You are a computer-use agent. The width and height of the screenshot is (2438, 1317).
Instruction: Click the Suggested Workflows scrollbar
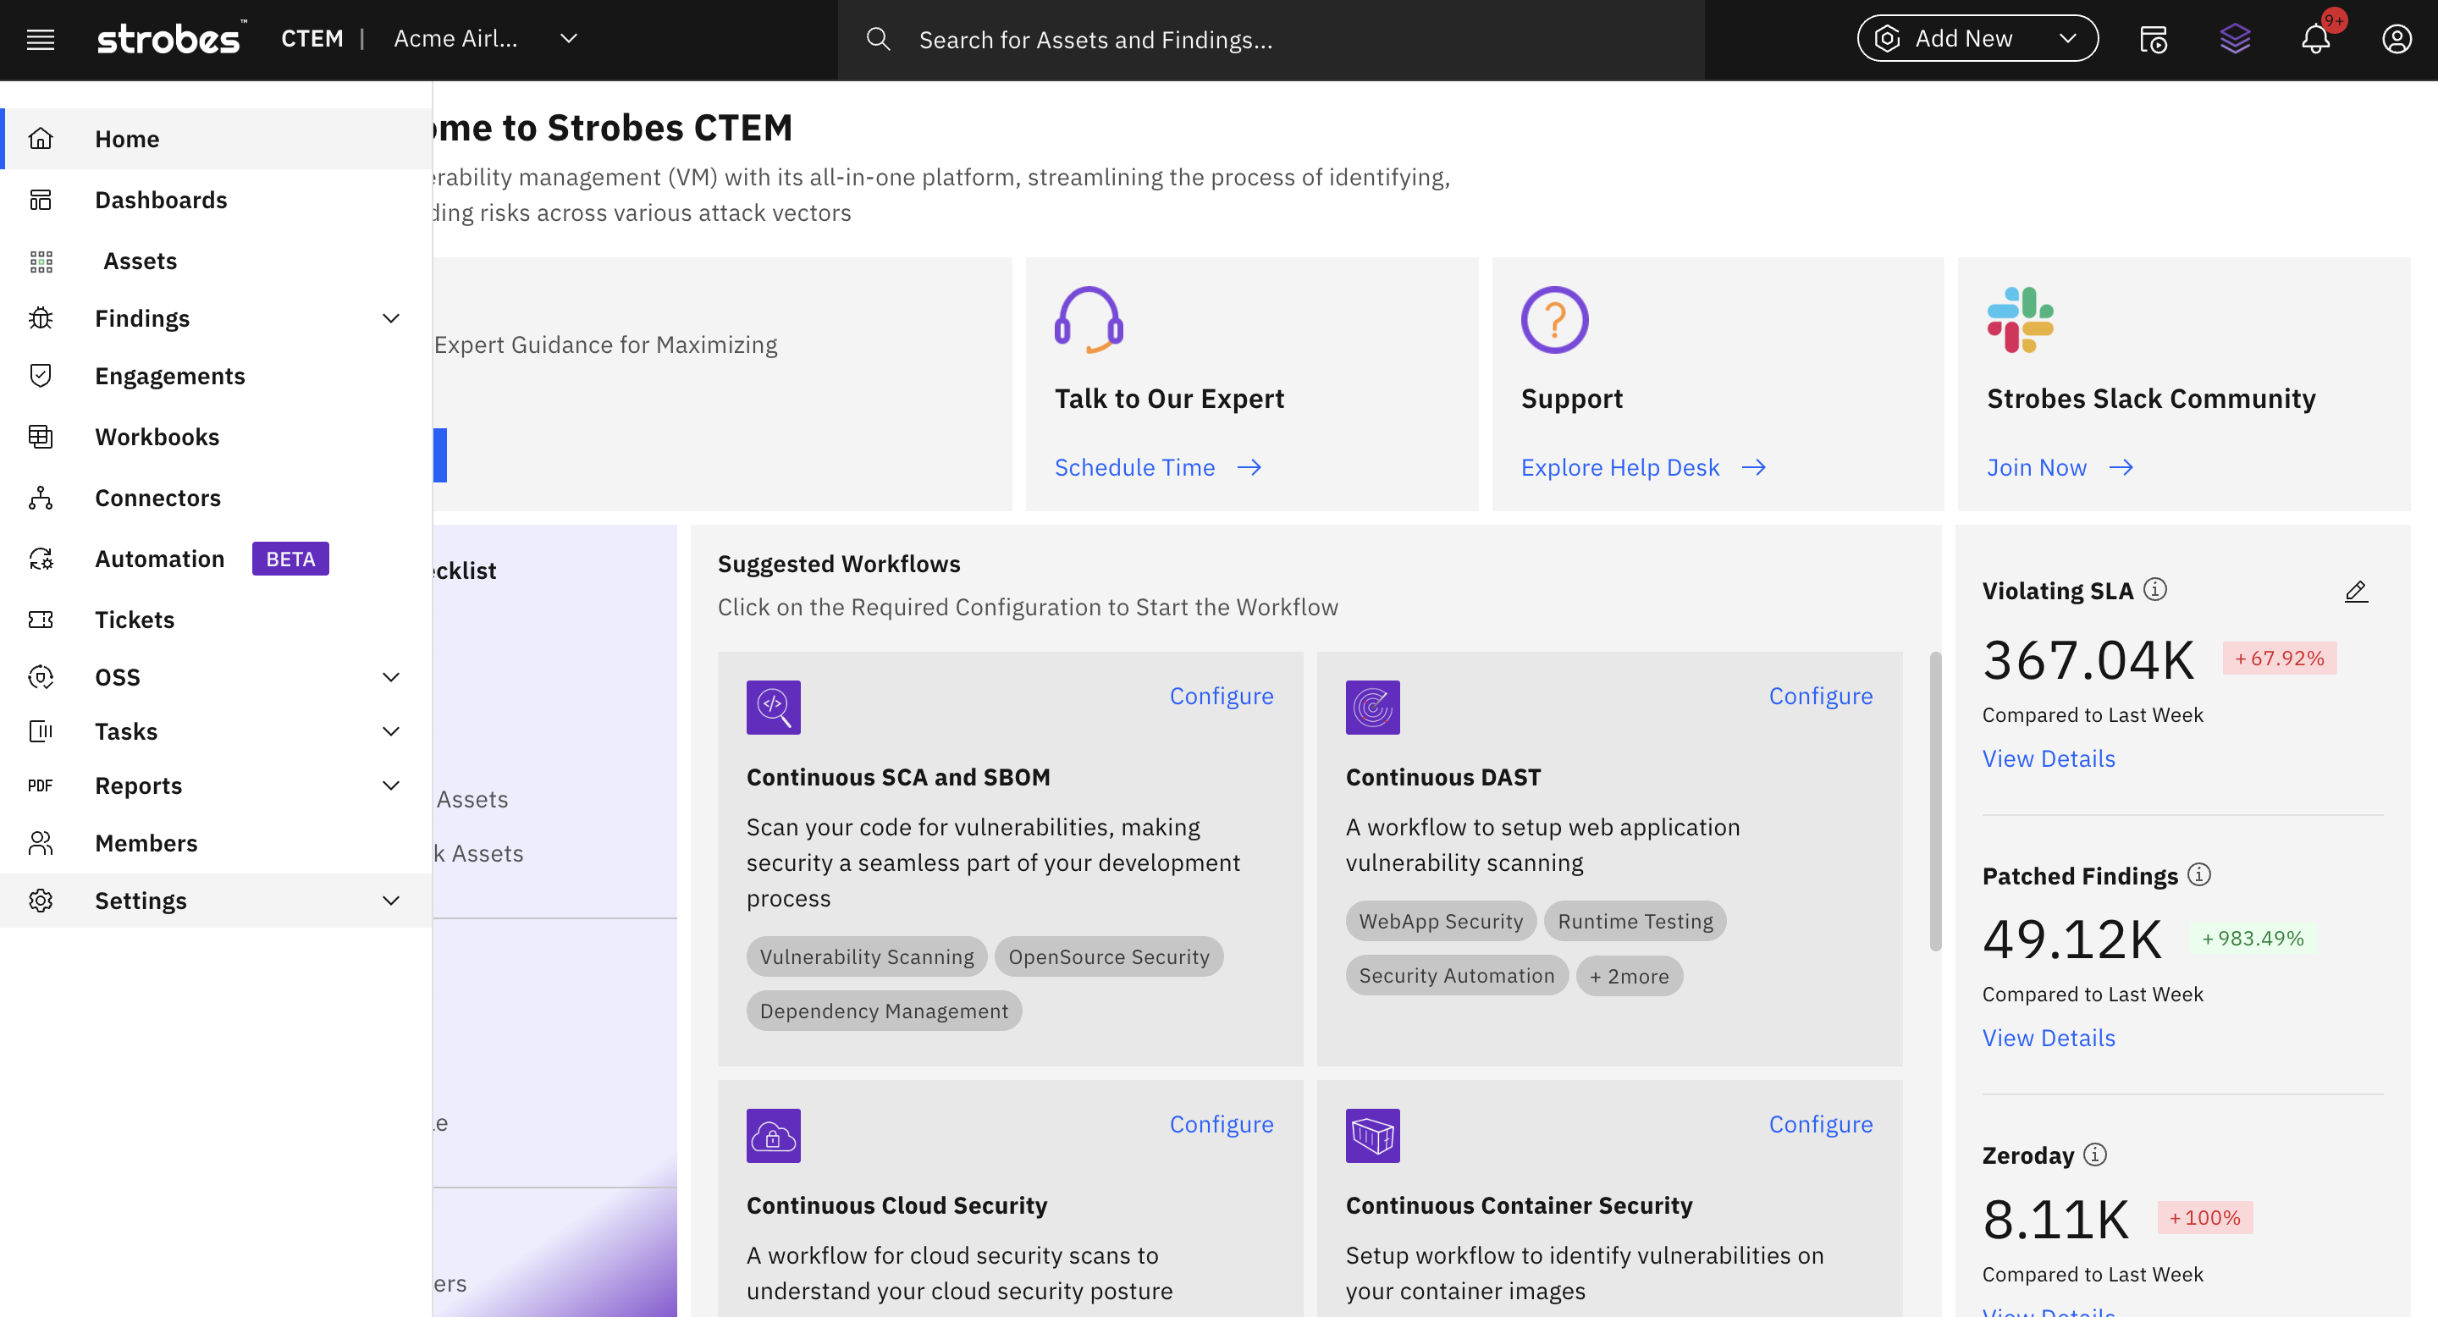pyautogui.click(x=1934, y=801)
